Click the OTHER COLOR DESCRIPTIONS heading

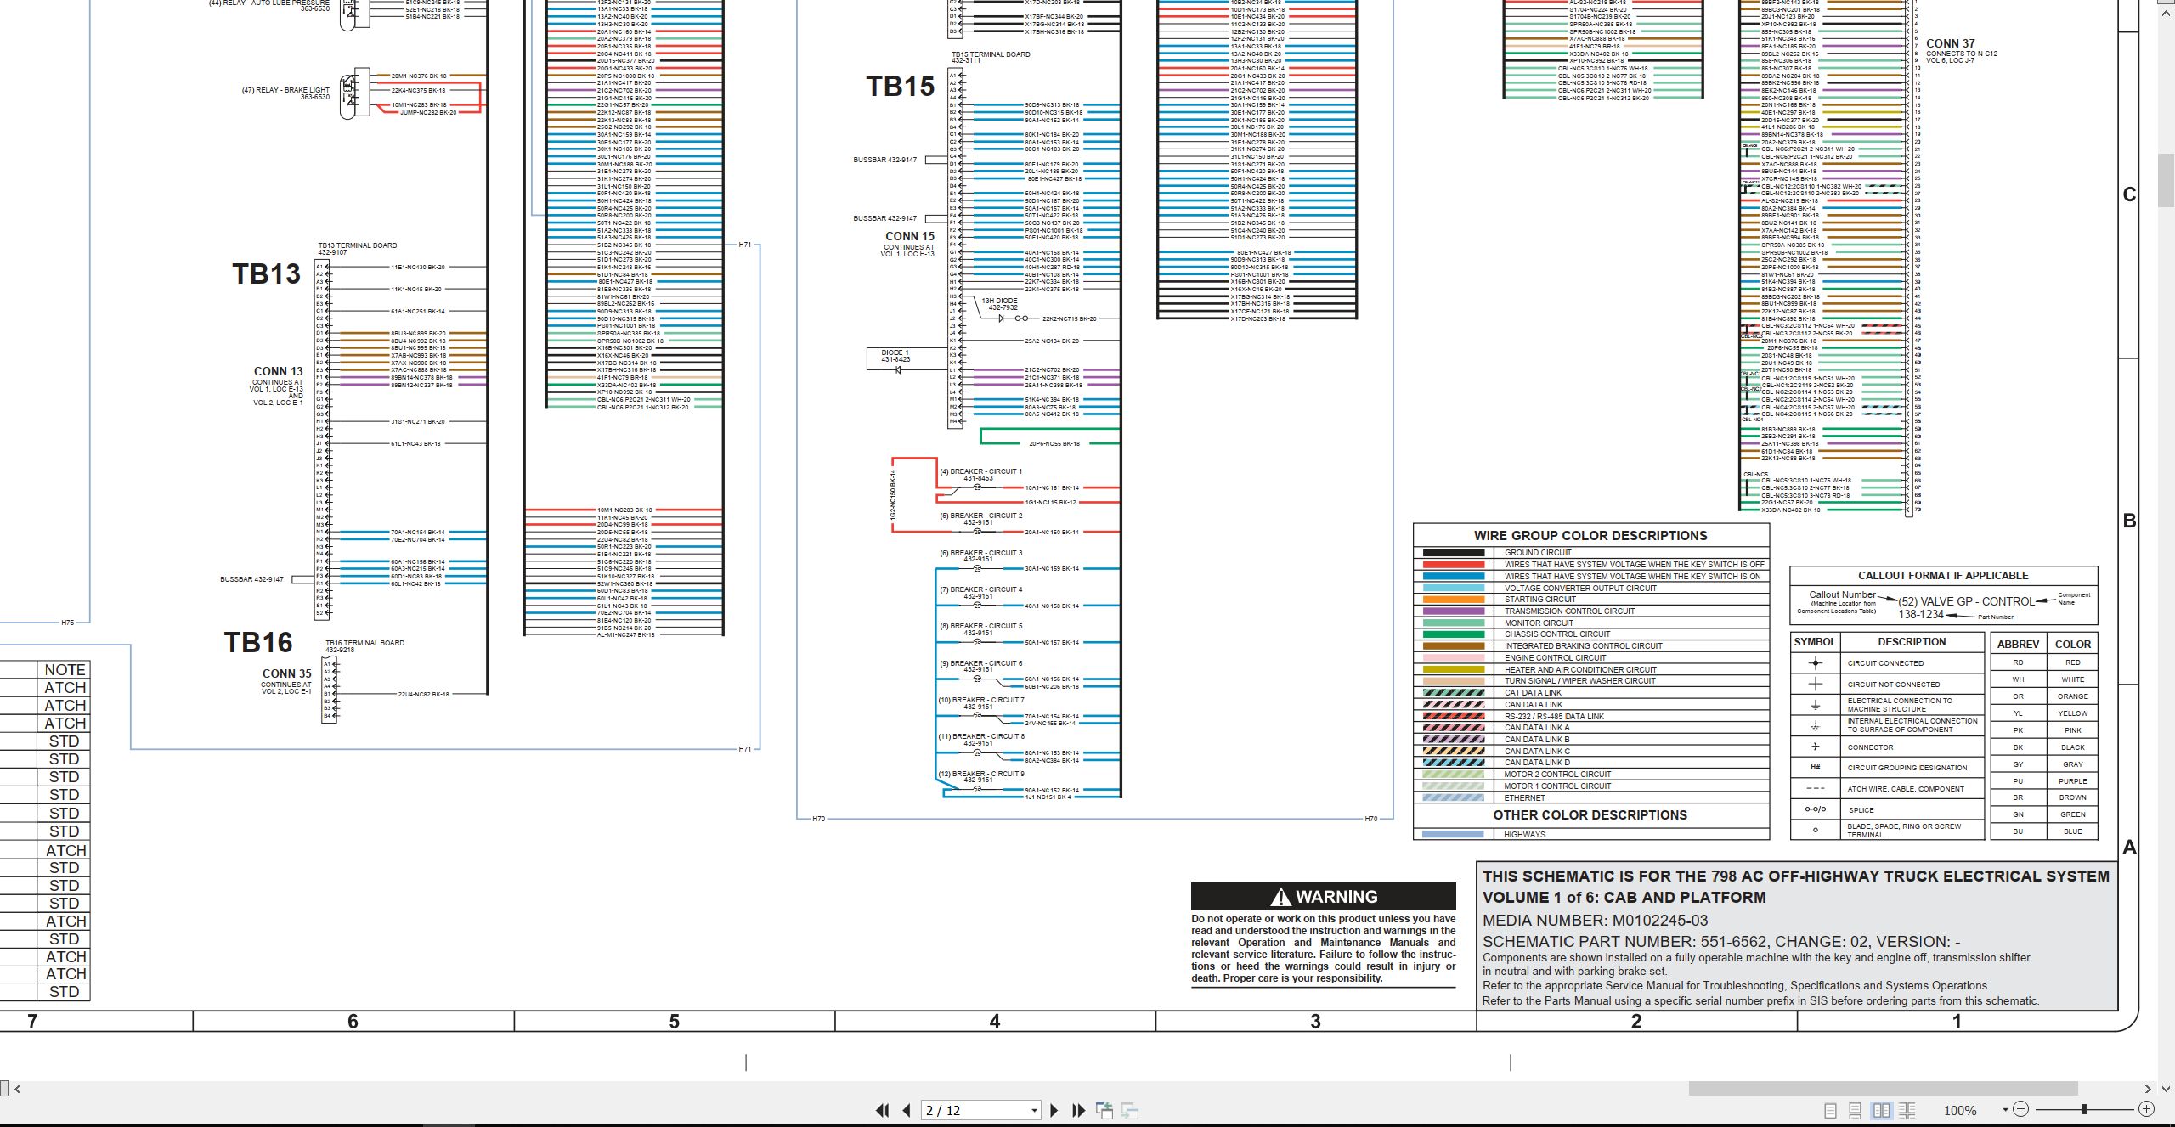click(1590, 815)
